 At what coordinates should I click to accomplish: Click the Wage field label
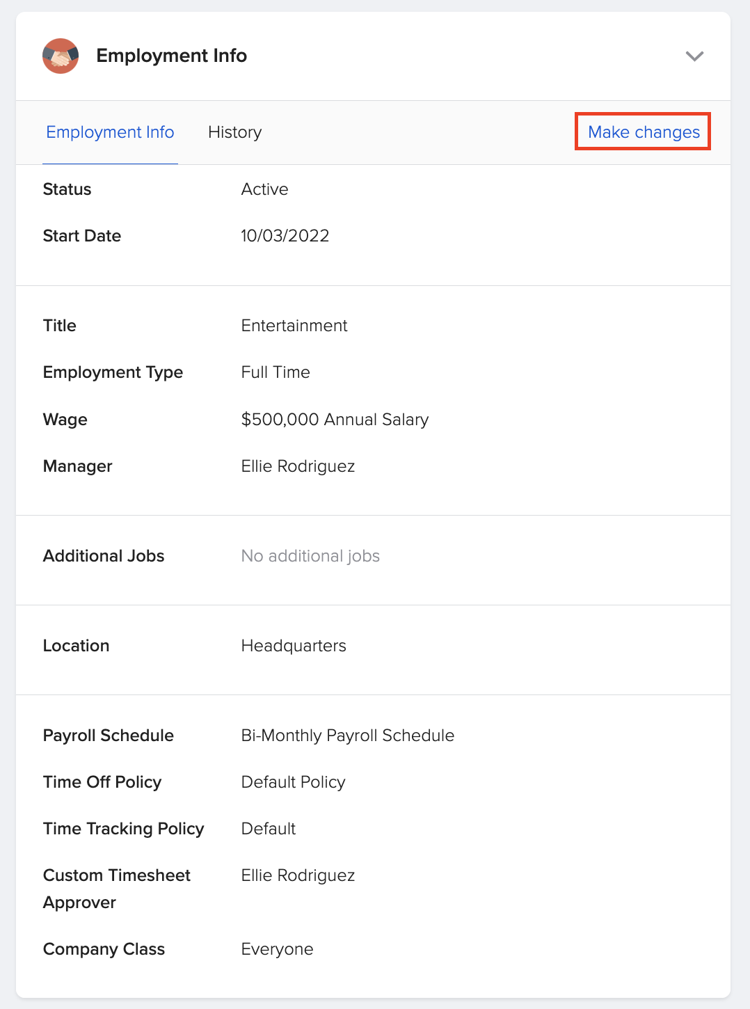click(x=65, y=419)
